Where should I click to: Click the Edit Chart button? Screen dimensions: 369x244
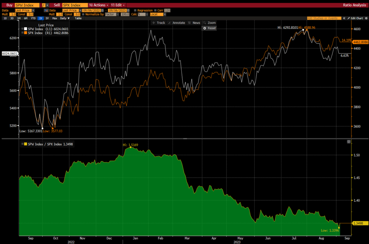356,18
